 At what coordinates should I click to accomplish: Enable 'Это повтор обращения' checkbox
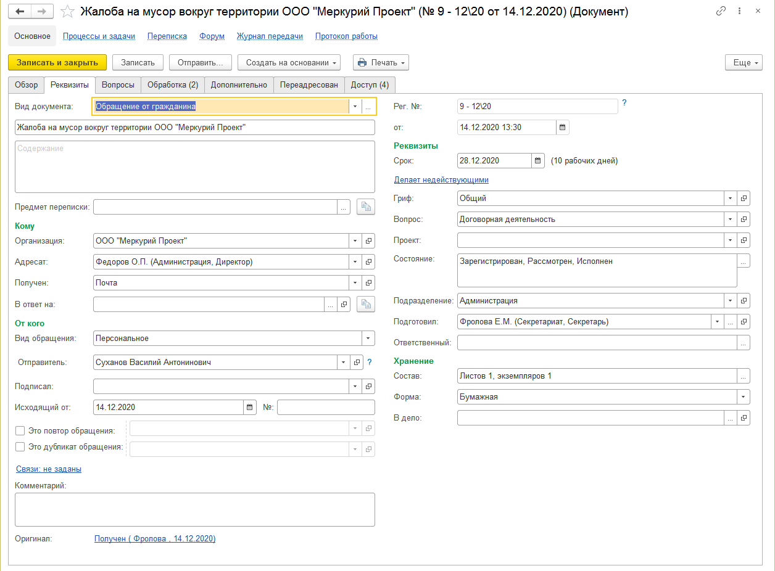pyautogui.click(x=20, y=431)
